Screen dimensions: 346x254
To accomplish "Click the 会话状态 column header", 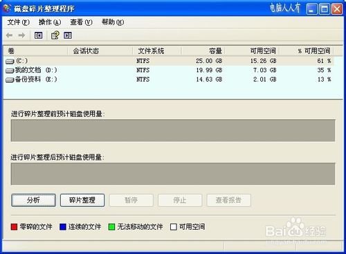I will 100,51.
